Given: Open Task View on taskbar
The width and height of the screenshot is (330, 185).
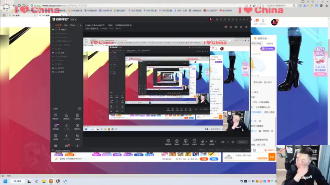Looking at the screenshot, I should click(29, 181).
